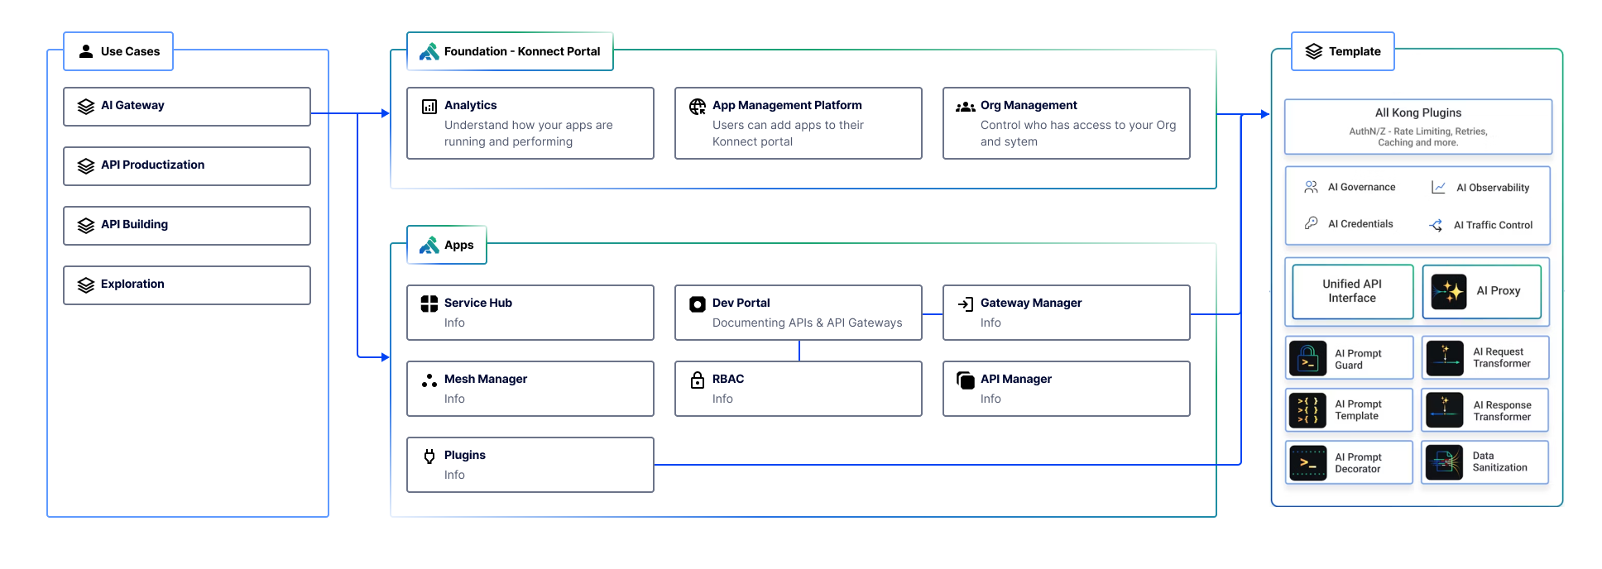Click the AI Response Transformer icon

pos(1445,410)
